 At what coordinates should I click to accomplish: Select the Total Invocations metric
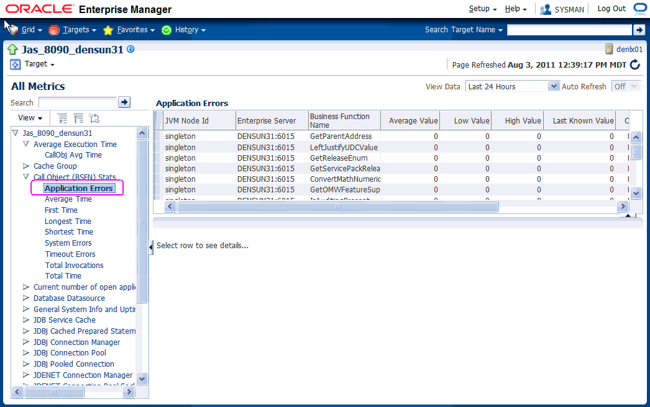74,266
